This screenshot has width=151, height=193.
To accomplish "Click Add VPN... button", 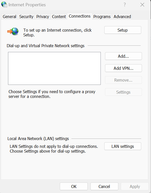I will click(x=123, y=68).
